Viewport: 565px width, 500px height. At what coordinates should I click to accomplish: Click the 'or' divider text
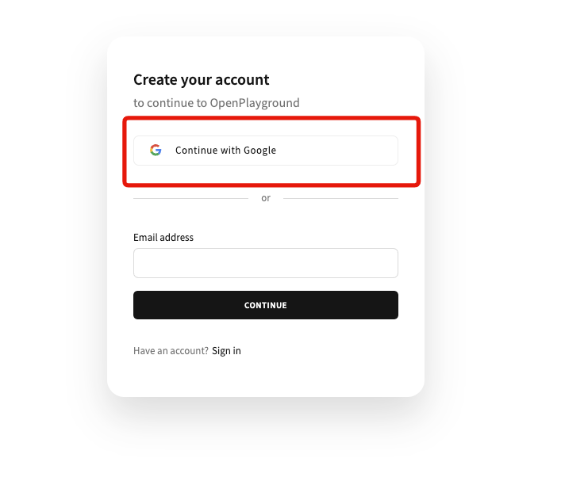pyautogui.click(x=266, y=198)
